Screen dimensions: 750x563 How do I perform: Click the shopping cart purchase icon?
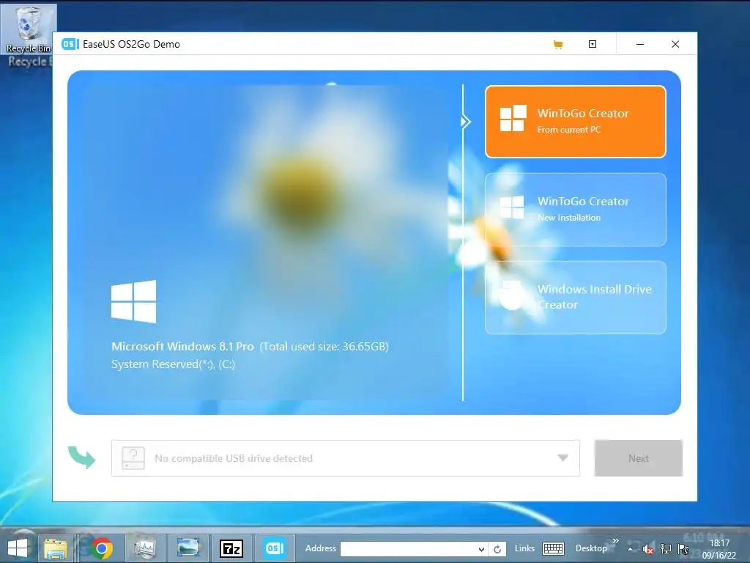557,45
